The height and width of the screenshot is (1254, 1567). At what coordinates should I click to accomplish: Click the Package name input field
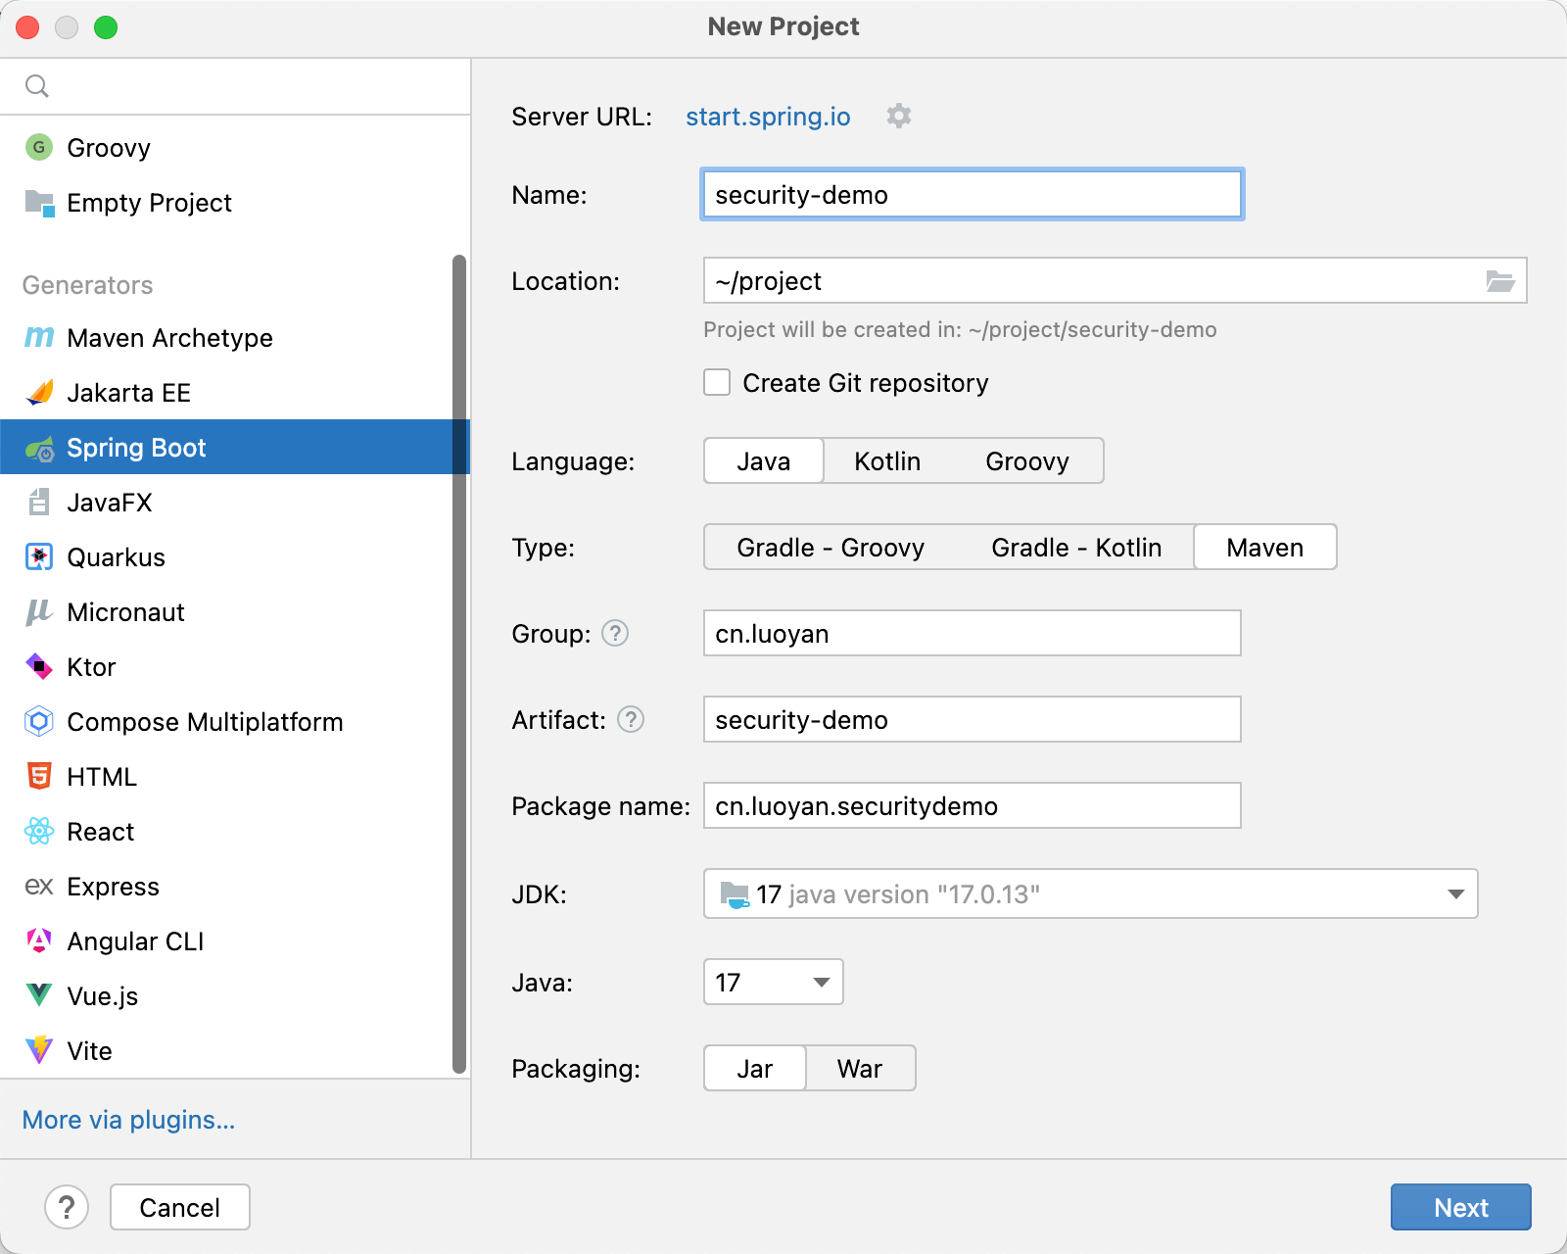[x=973, y=805]
